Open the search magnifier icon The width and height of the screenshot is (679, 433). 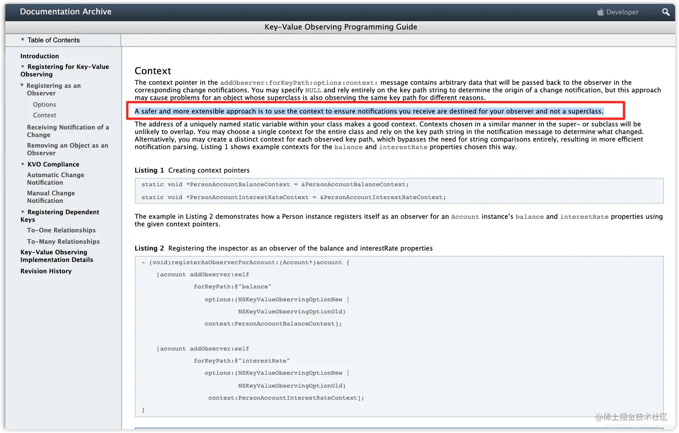click(x=666, y=12)
